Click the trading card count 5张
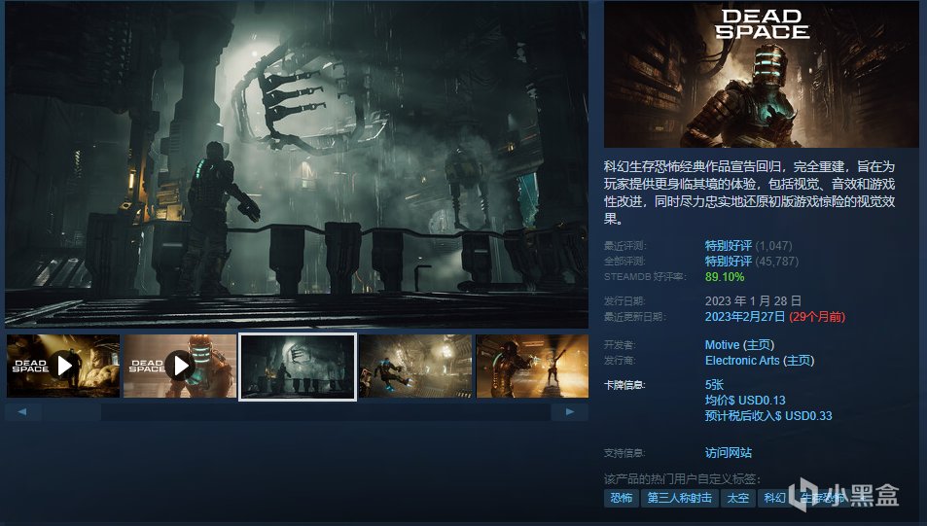Viewport: 927px width, 526px height. coord(714,385)
